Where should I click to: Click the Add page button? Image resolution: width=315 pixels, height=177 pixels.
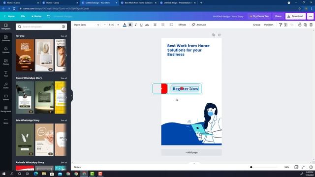(191, 152)
